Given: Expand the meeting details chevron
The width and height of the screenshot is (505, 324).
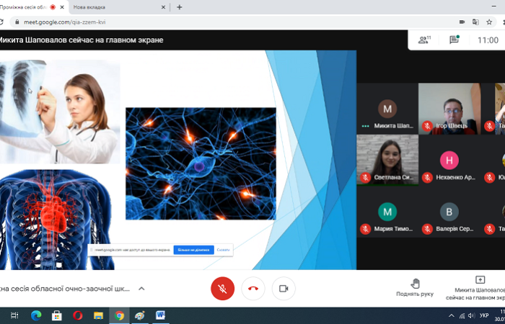Looking at the screenshot, I should pos(141,289).
